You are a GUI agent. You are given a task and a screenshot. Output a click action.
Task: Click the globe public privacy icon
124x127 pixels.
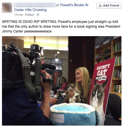(38, 15)
